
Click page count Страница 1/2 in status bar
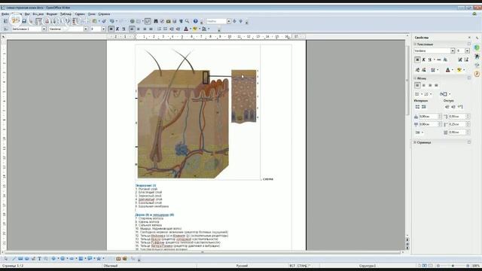pos(13,266)
